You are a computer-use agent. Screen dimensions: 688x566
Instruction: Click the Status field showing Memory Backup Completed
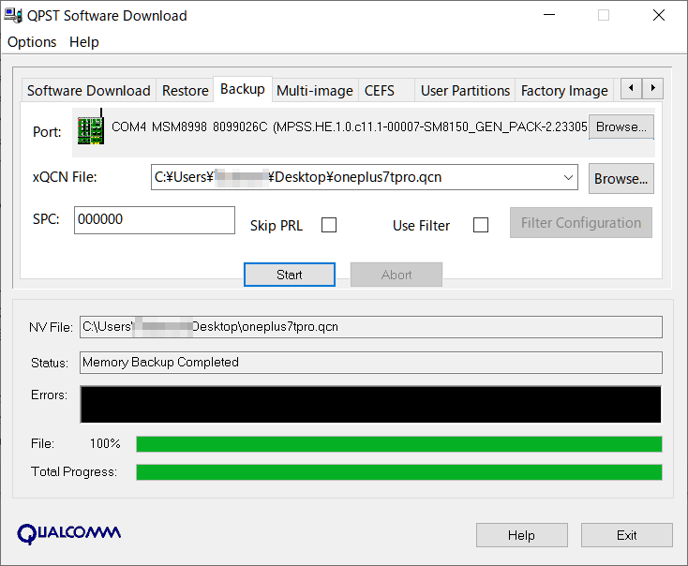click(371, 363)
